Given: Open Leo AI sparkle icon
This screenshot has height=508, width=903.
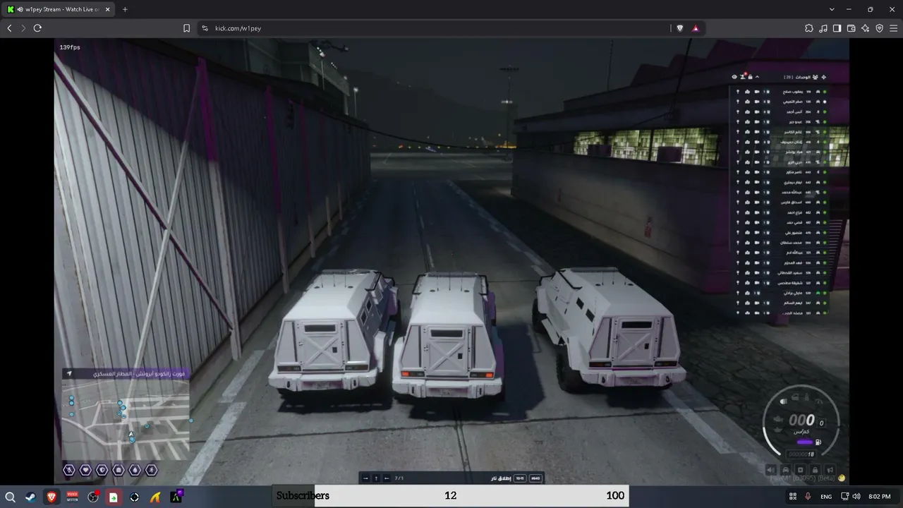Looking at the screenshot, I should 865,28.
